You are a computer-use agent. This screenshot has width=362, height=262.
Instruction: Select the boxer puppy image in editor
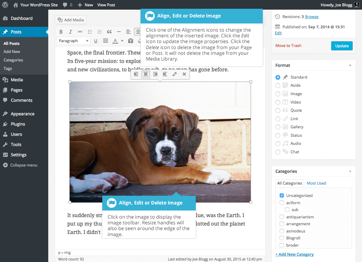pos(160,142)
